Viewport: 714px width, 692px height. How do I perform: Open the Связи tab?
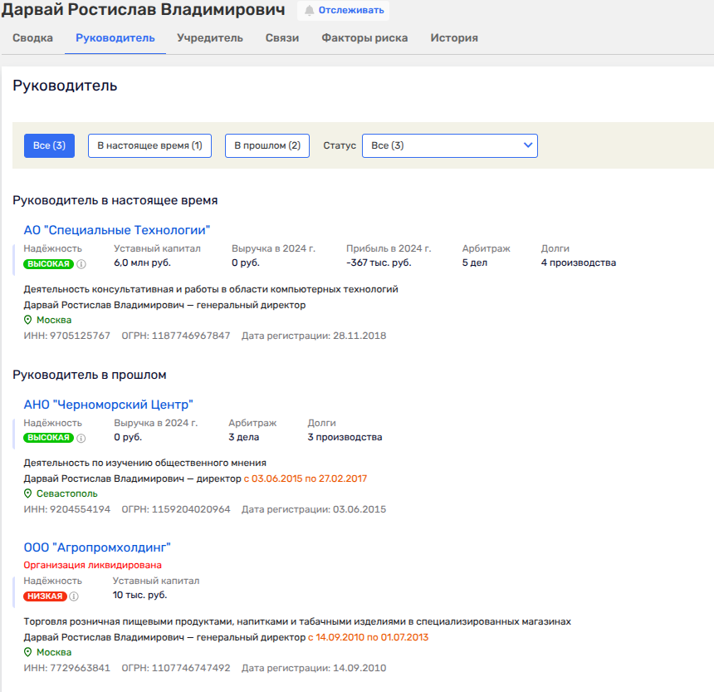click(x=282, y=38)
